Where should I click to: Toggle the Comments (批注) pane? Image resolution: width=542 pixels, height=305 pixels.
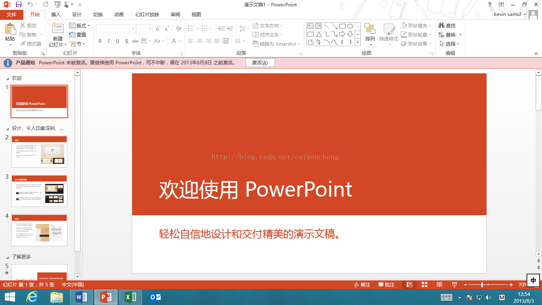[x=386, y=284]
